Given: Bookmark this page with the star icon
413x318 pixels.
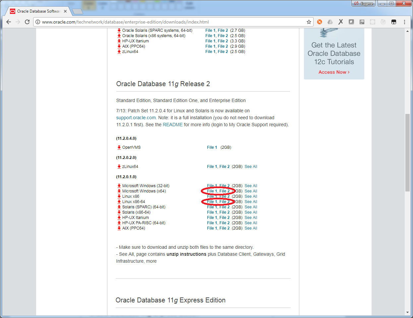Looking at the screenshot, I should coord(309,22).
